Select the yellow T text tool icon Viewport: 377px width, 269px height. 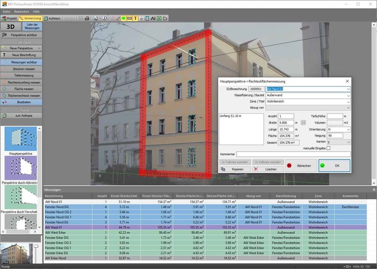[136, 18]
